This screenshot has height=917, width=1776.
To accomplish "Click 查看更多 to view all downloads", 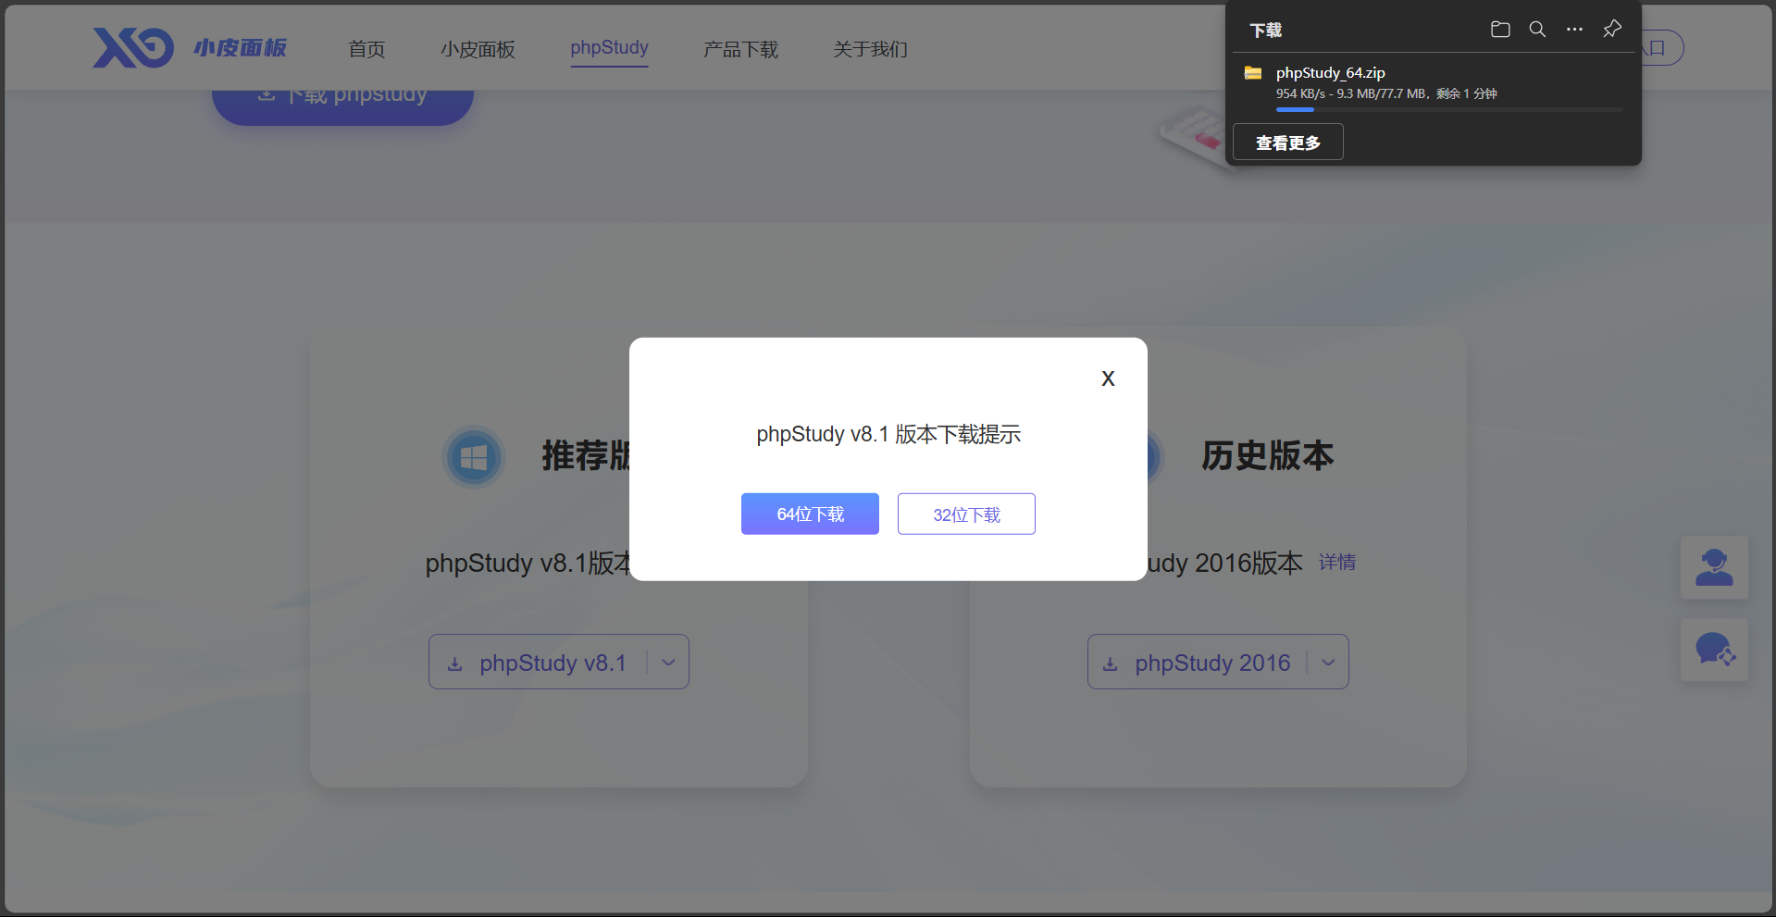I will pyautogui.click(x=1286, y=142).
